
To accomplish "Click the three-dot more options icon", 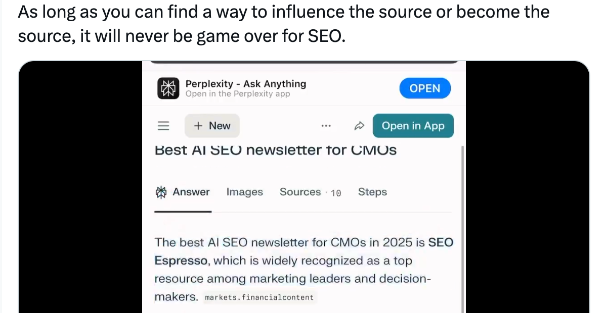I will click(x=326, y=126).
